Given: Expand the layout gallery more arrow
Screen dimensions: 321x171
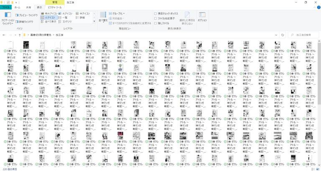Looking at the screenshot, I should (95, 22).
